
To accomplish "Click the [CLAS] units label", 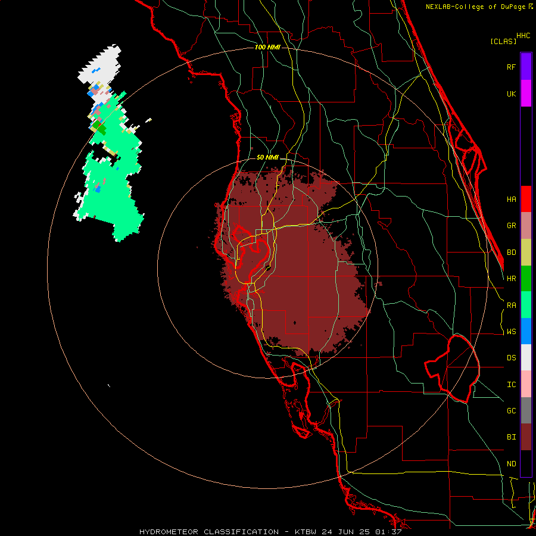I will coord(503,42).
